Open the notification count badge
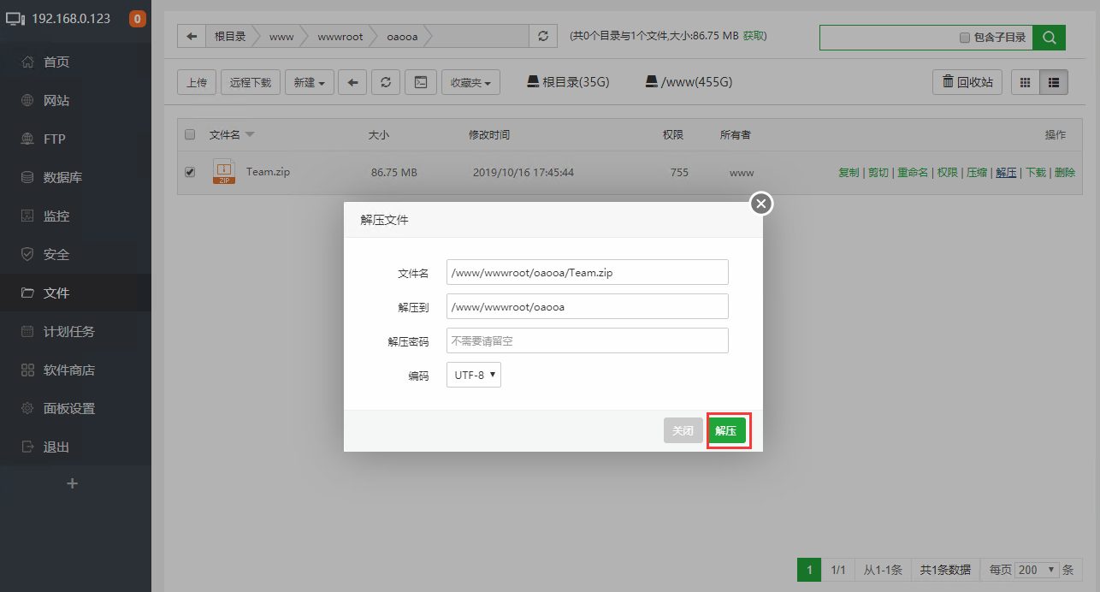This screenshot has width=1100, height=592. pyautogui.click(x=137, y=18)
